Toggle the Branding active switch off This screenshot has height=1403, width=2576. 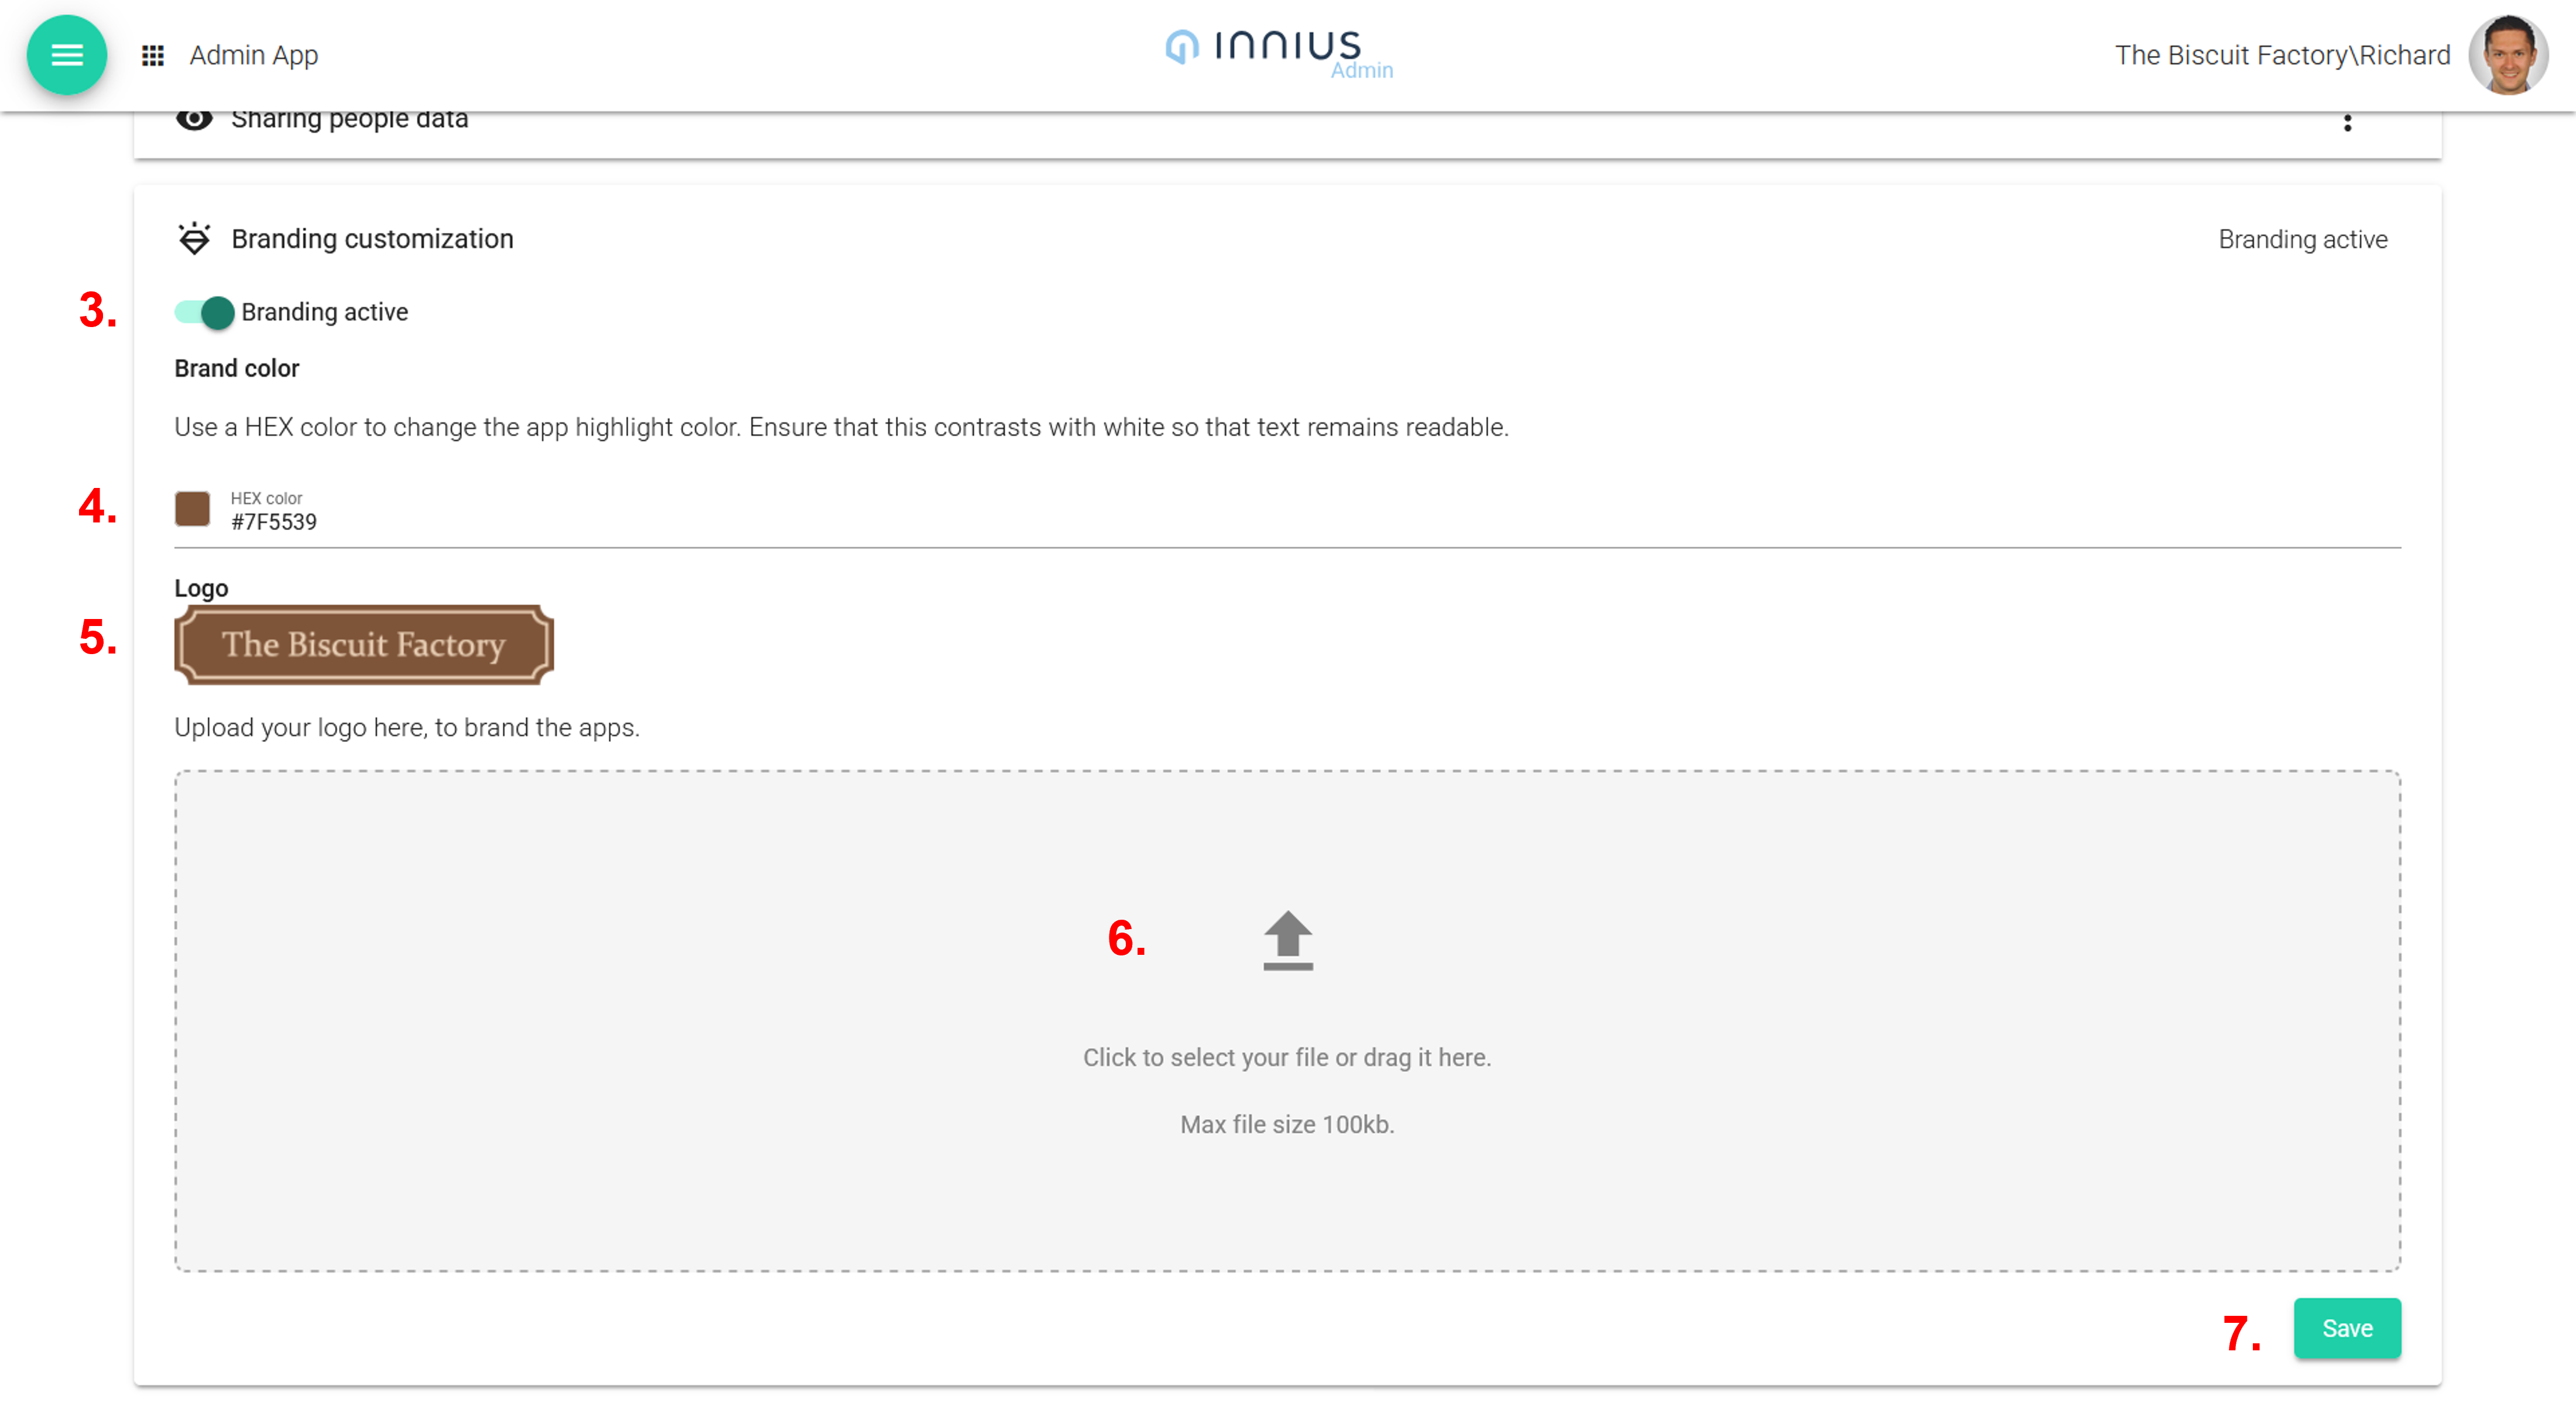[x=205, y=313]
